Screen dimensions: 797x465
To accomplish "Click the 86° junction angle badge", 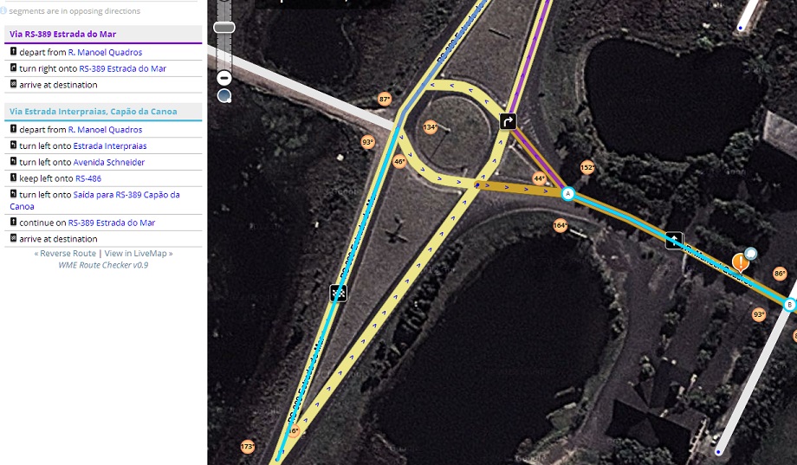I will [780, 274].
